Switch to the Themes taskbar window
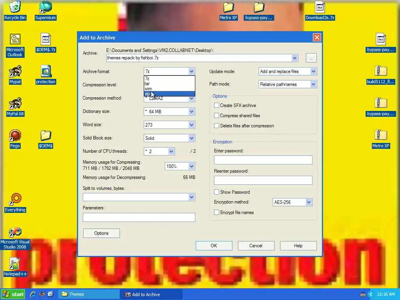 coord(89,295)
